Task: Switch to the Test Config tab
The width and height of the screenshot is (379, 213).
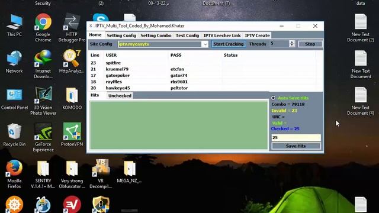Action: 187,35
